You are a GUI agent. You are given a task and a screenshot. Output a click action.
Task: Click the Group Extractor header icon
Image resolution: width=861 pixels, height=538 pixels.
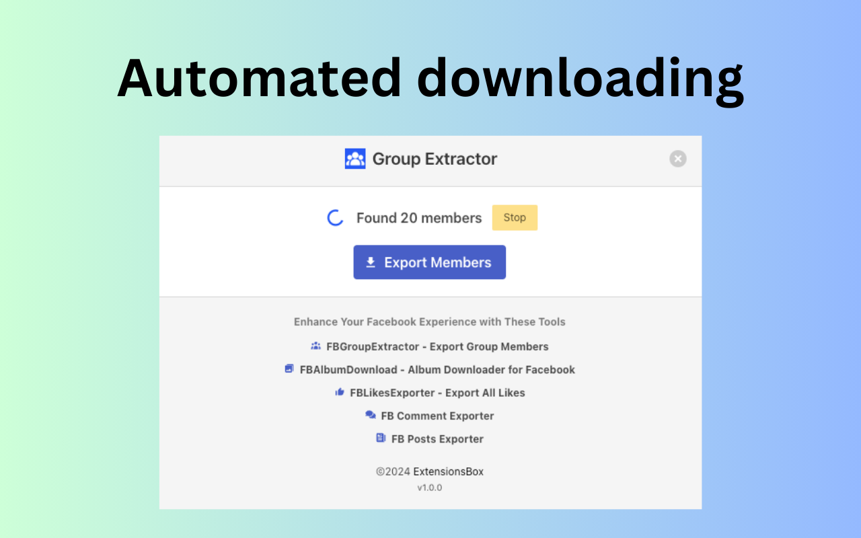355,159
